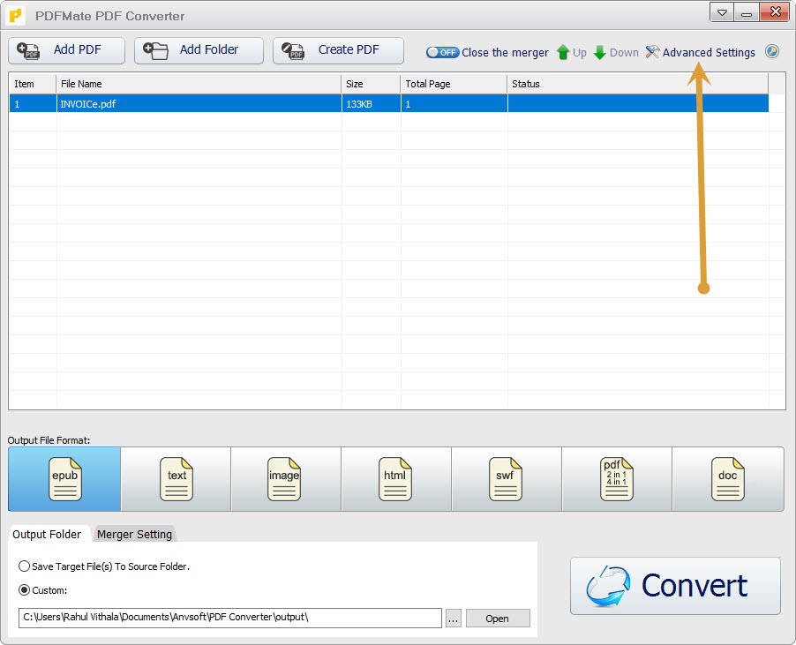Screen dimensions: 796x645
Task: Select image output format
Action: tap(286, 479)
